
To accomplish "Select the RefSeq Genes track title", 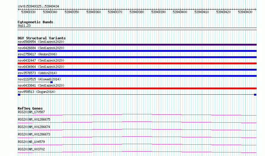I will tap(30, 108).
